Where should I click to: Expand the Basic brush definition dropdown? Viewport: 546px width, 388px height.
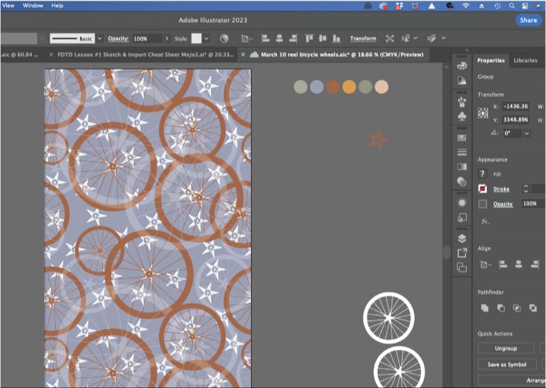[100, 39]
